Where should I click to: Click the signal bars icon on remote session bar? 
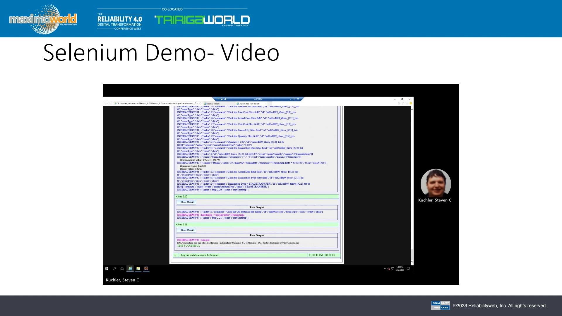click(x=225, y=99)
